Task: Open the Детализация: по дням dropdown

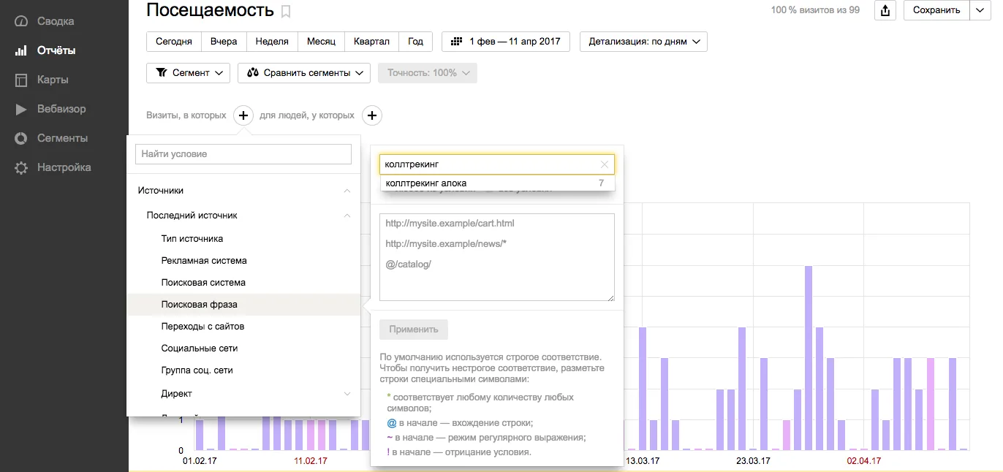Action: [643, 42]
